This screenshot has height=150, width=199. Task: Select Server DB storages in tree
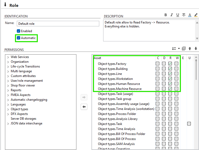pyautogui.click(x=23, y=119)
